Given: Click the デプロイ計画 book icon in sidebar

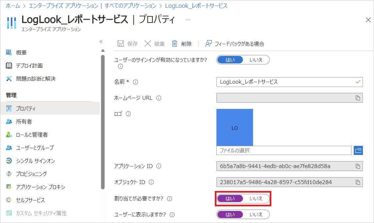Looking at the screenshot, I should 9,66.
